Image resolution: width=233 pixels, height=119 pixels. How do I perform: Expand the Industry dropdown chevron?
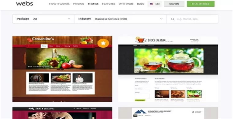(x=161, y=19)
